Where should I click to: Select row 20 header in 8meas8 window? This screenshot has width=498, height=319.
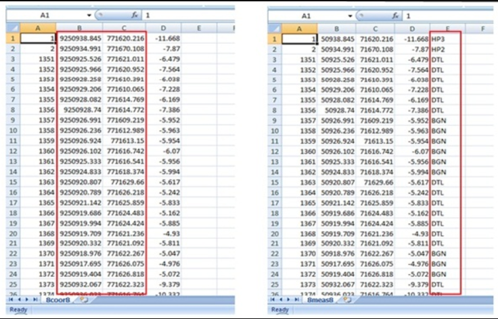[275, 234]
